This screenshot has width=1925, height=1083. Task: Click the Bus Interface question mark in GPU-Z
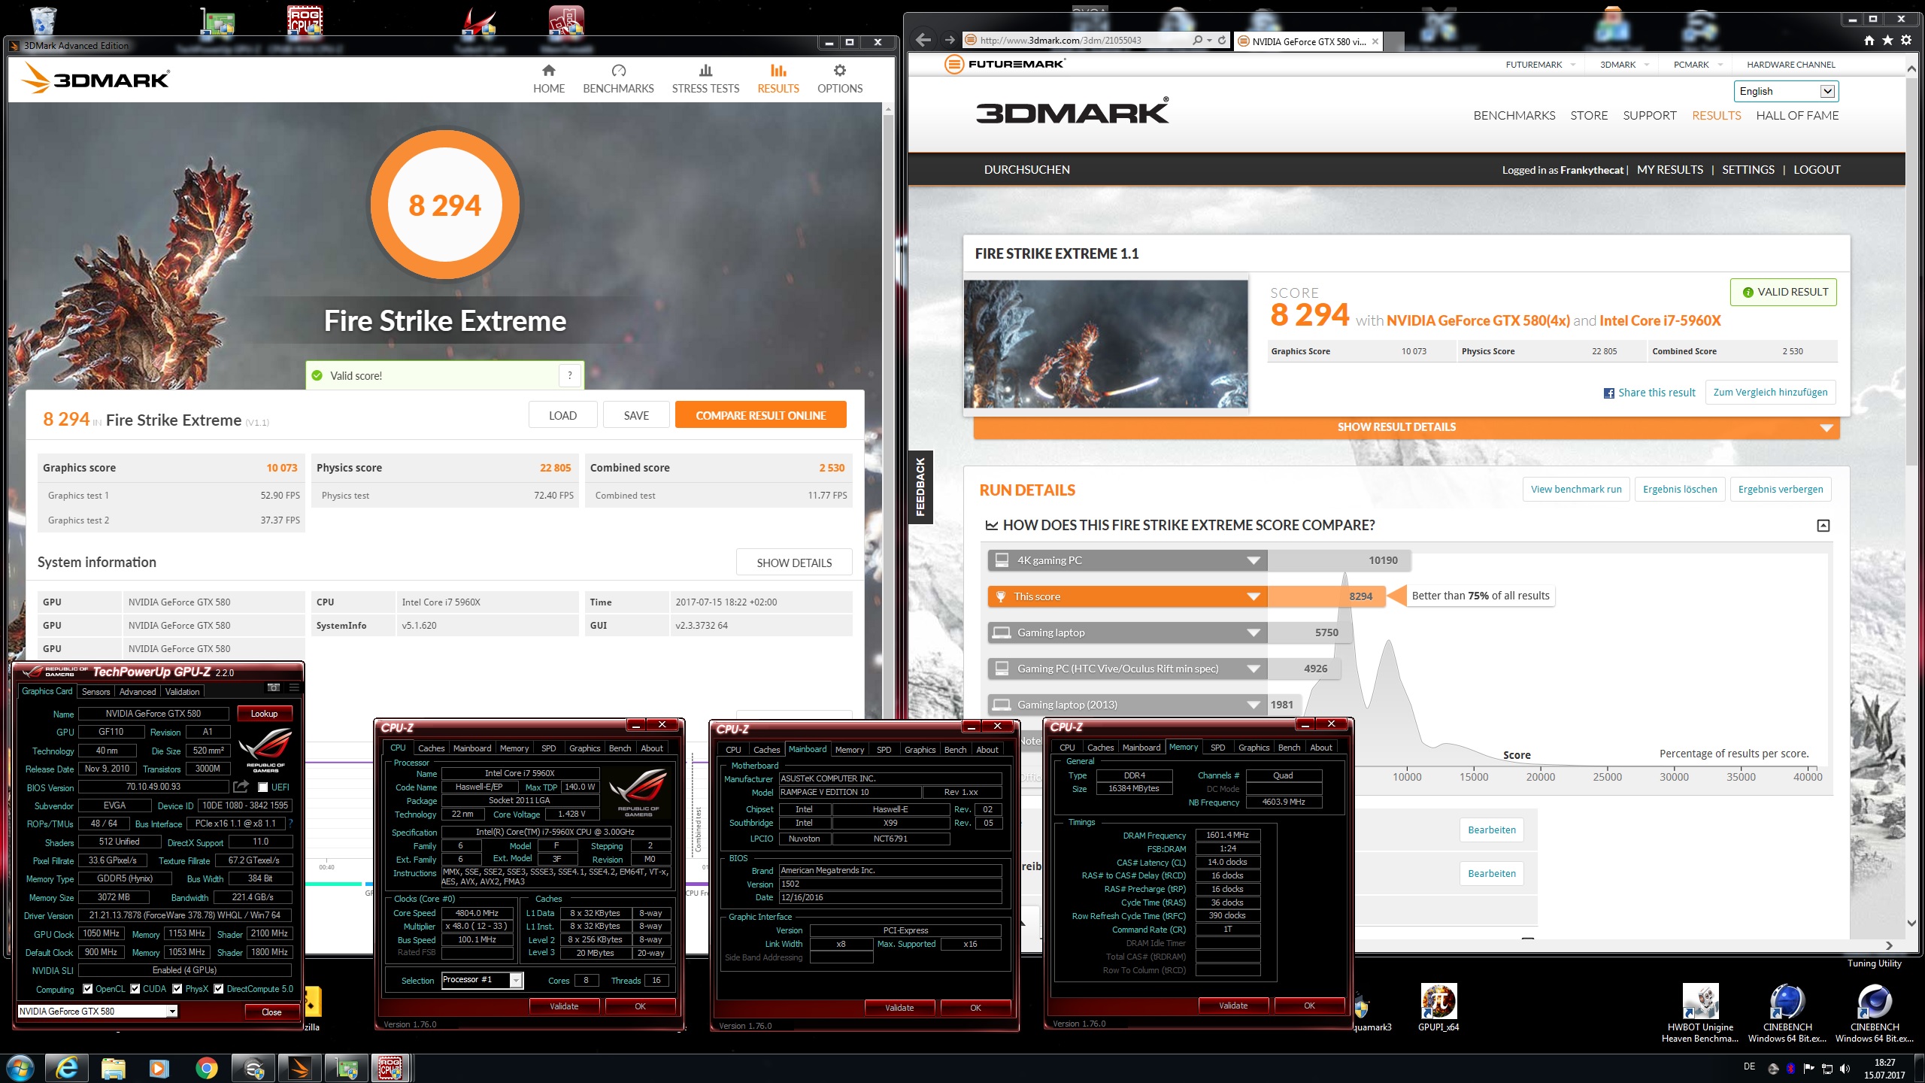[290, 824]
